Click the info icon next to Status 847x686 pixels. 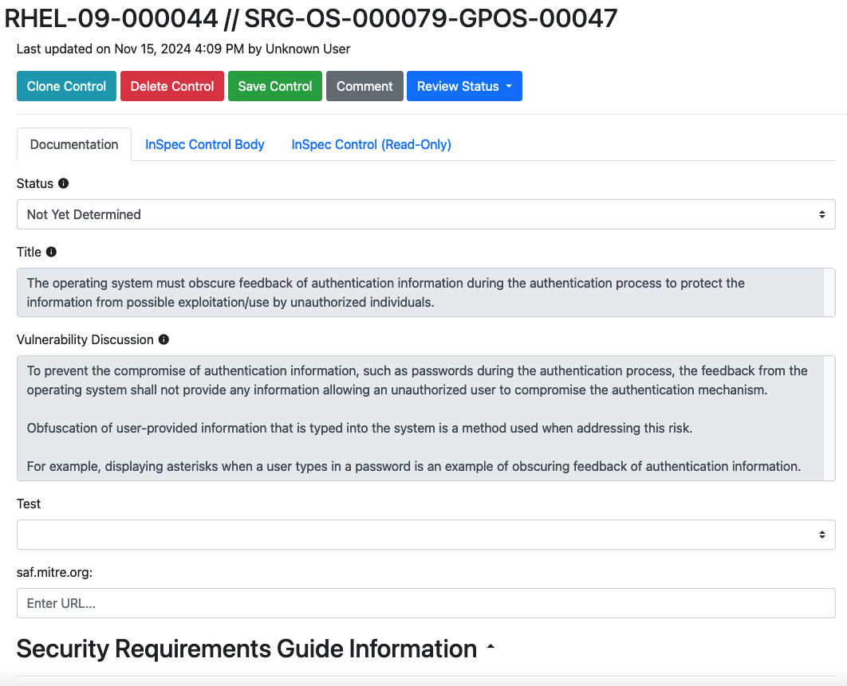64,183
